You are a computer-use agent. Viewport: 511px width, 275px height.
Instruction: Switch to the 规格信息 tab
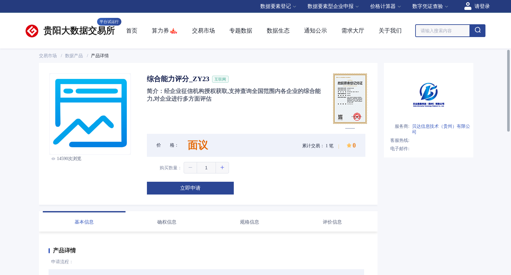coord(249,222)
